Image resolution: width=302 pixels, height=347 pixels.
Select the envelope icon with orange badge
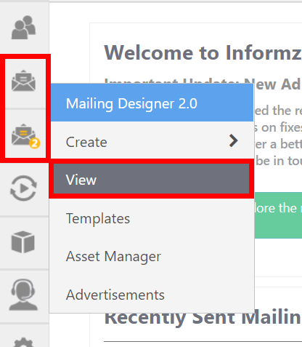point(25,136)
